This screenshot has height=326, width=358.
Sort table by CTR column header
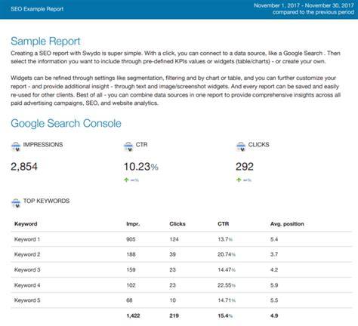tap(224, 224)
